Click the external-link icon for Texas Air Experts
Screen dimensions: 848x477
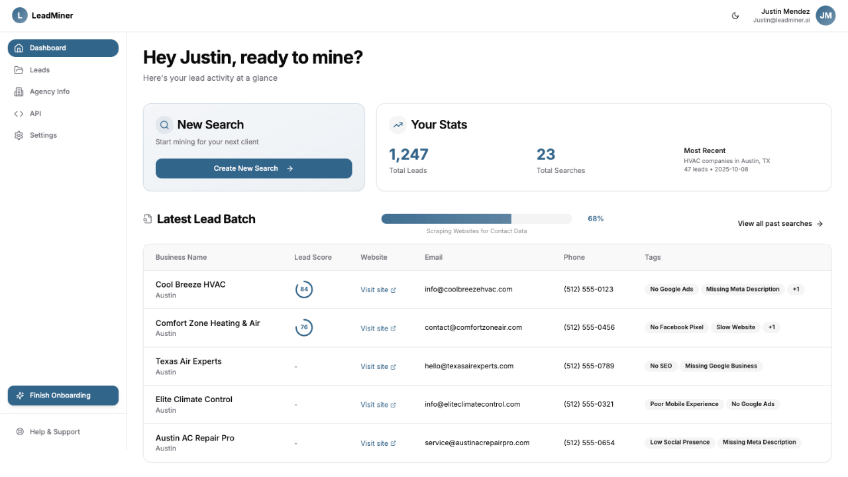(392, 366)
